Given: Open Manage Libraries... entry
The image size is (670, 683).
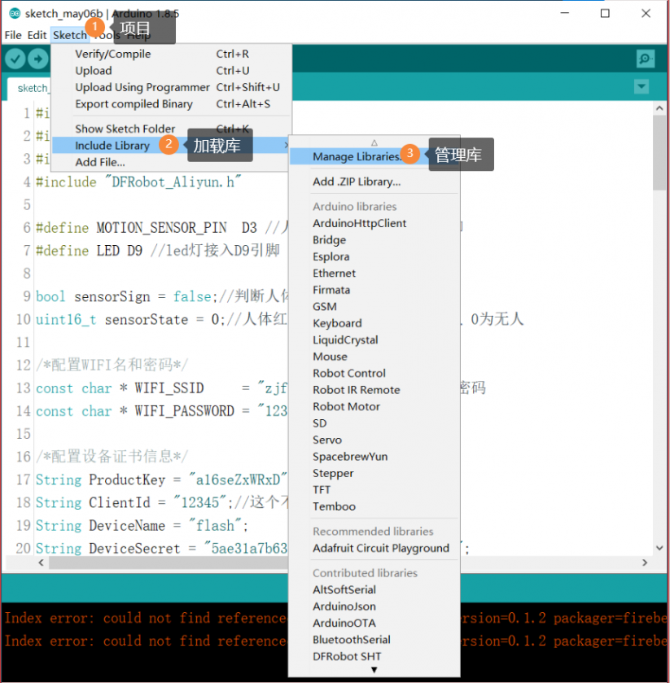Looking at the screenshot, I should click(374, 156).
